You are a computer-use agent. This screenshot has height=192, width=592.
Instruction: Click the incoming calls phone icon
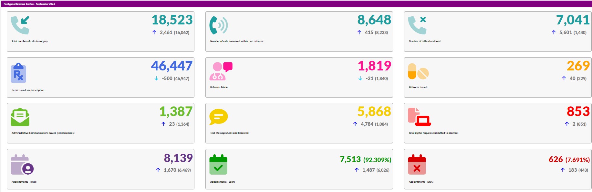20,25
